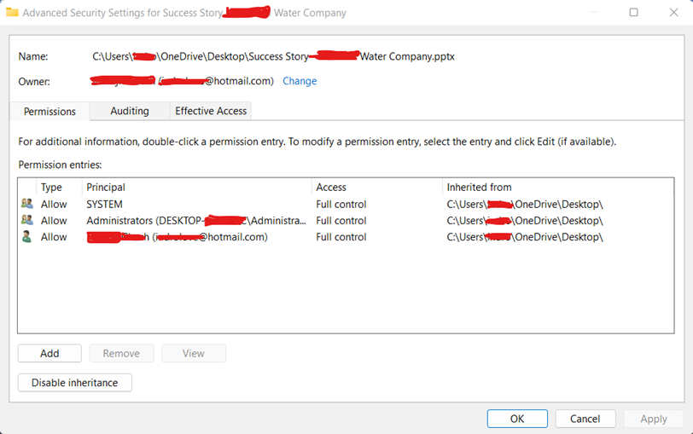
Task: Click the Disable inheritance button
Action: [x=75, y=383]
